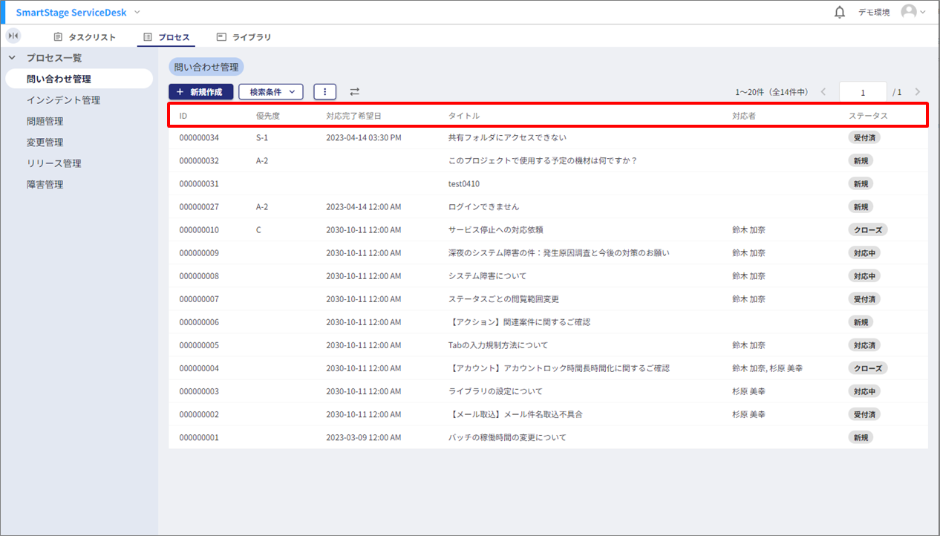Image resolution: width=940 pixels, height=536 pixels.
Task: Open 障害管理 in the sidebar
Action: click(x=45, y=185)
